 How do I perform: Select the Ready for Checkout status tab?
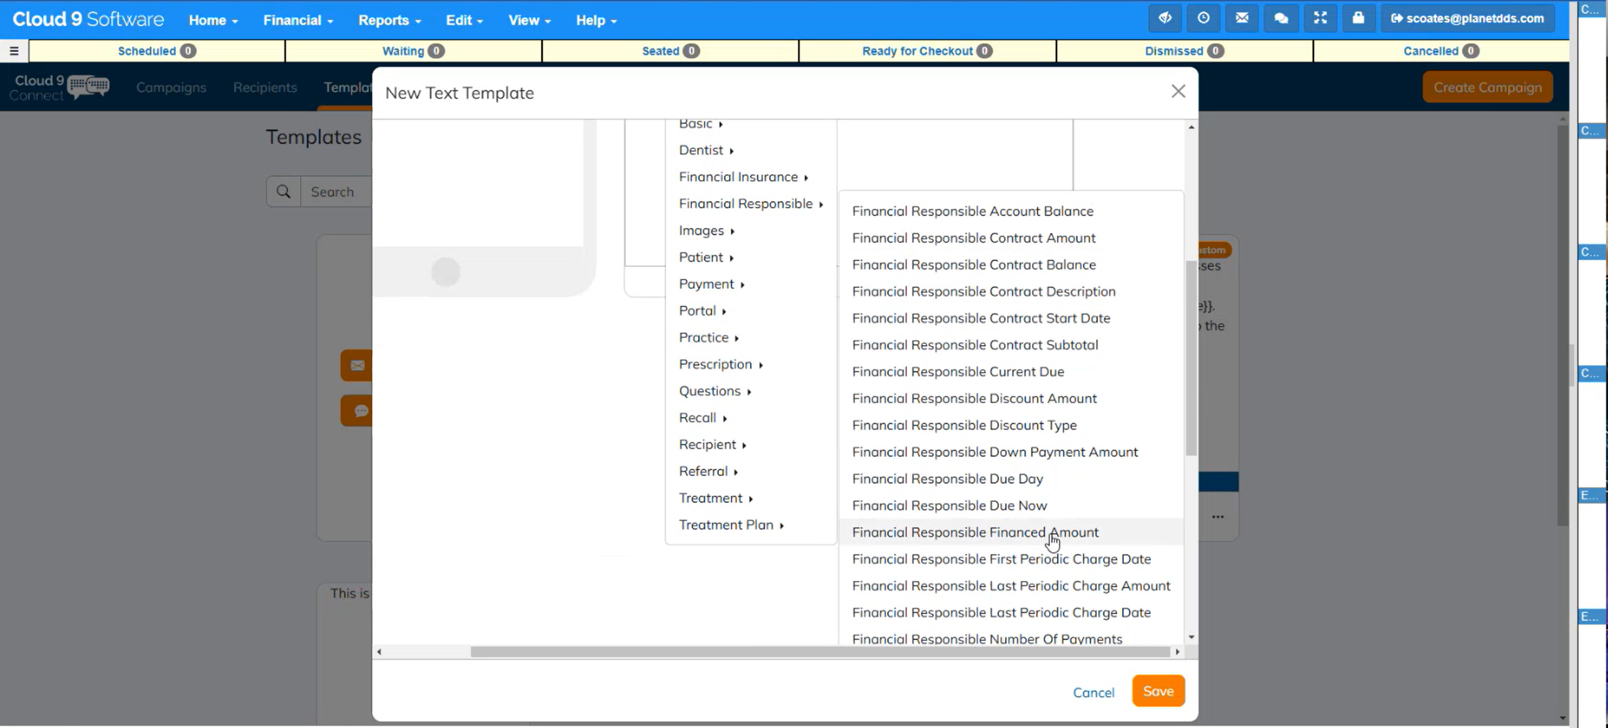click(927, 51)
